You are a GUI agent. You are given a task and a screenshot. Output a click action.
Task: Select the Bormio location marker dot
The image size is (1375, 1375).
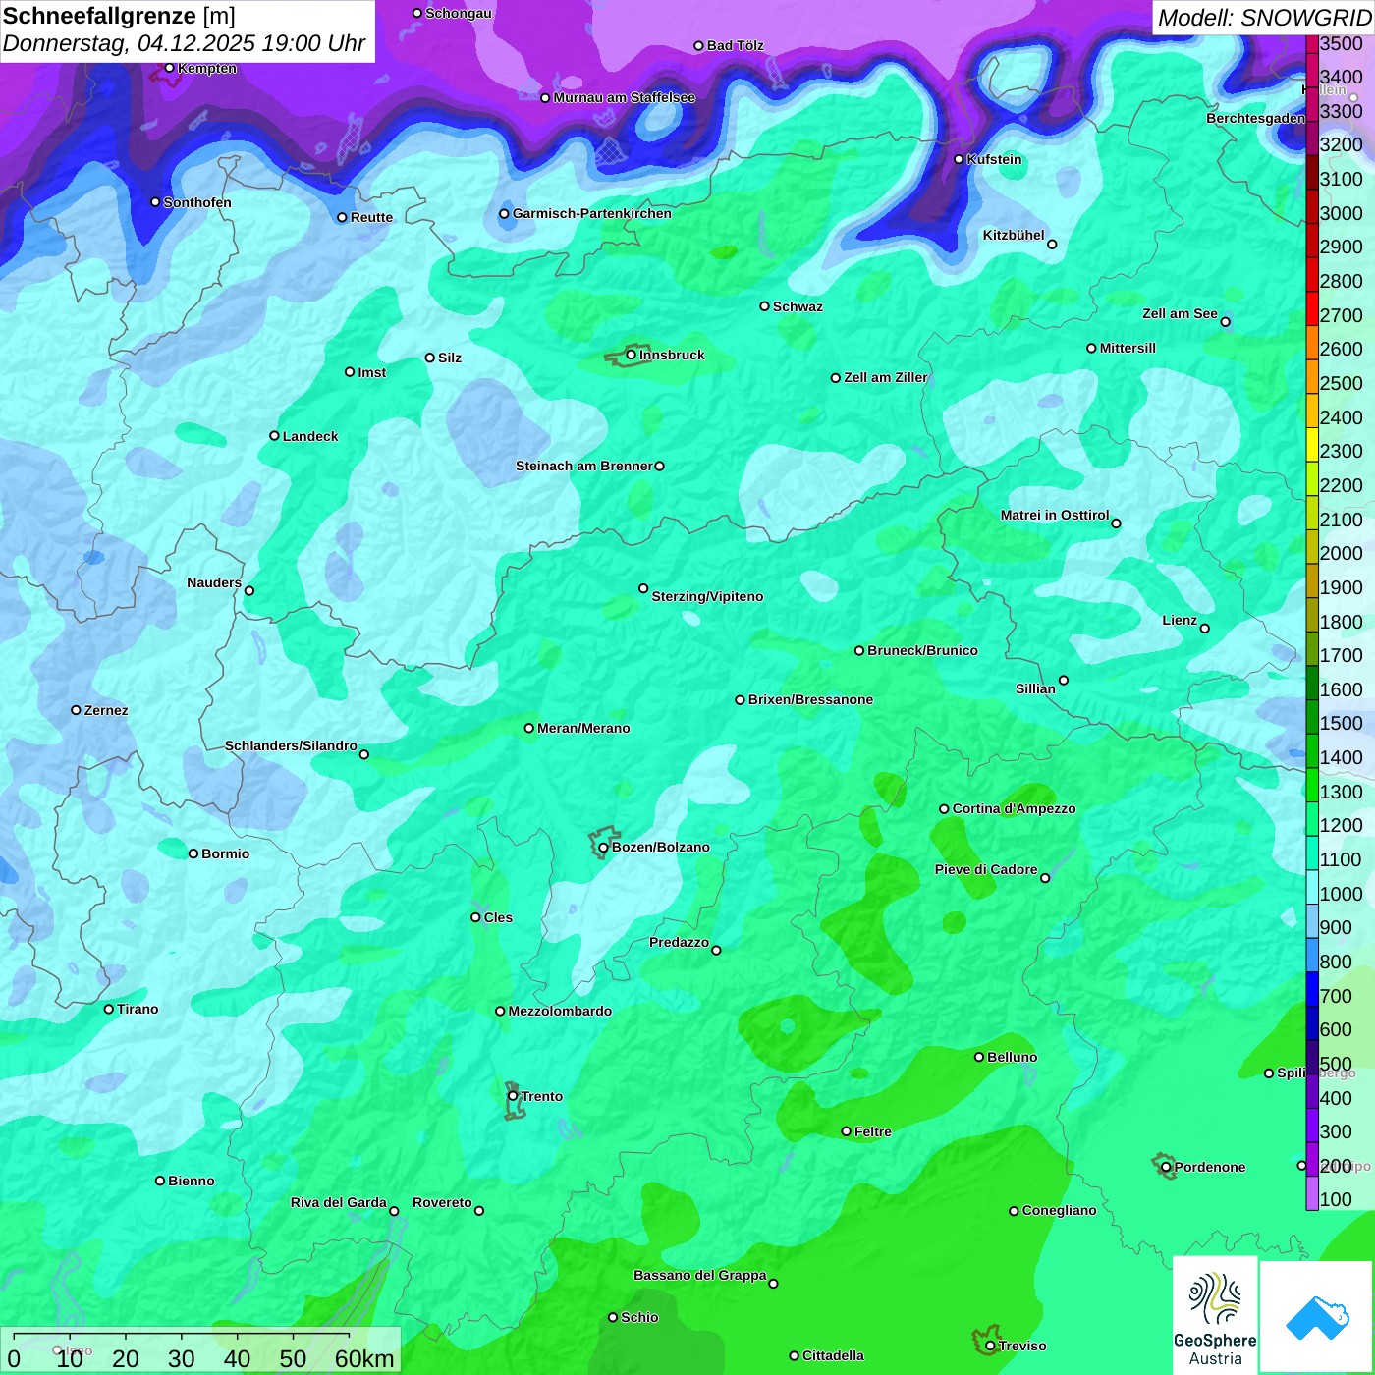tap(193, 853)
